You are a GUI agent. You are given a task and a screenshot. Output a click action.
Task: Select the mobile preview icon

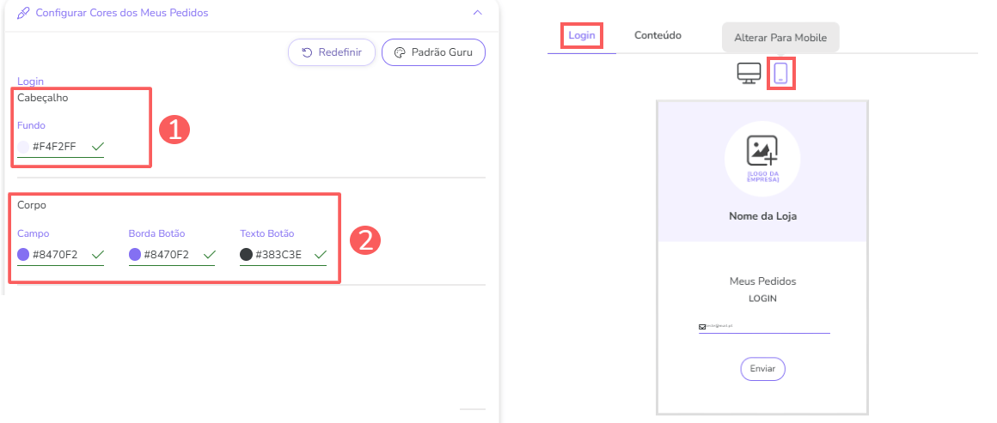[x=780, y=74]
